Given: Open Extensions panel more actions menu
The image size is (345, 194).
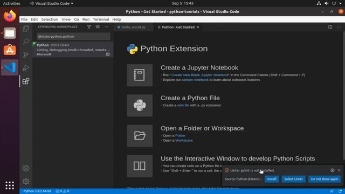Looking at the screenshot, I should tap(107, 27).
